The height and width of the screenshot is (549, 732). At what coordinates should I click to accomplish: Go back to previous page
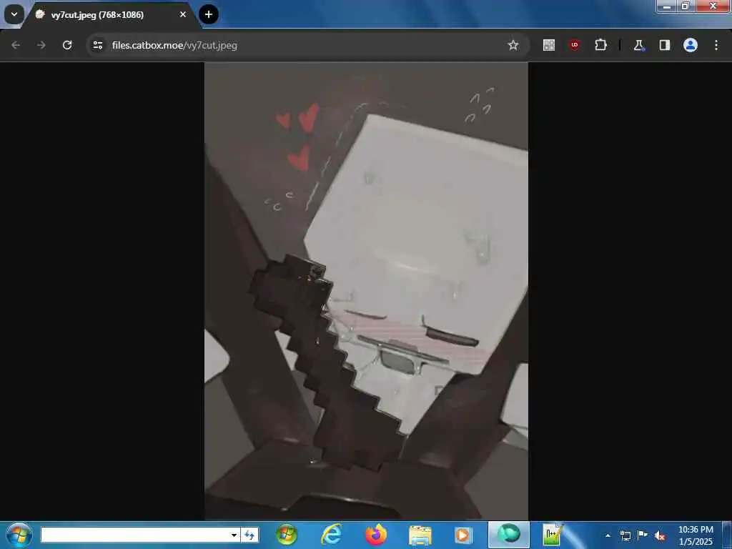(16, 45)
